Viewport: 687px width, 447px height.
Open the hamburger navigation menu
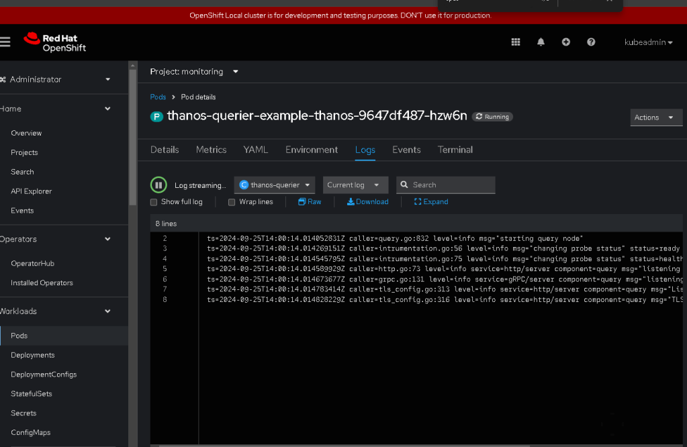5,42
